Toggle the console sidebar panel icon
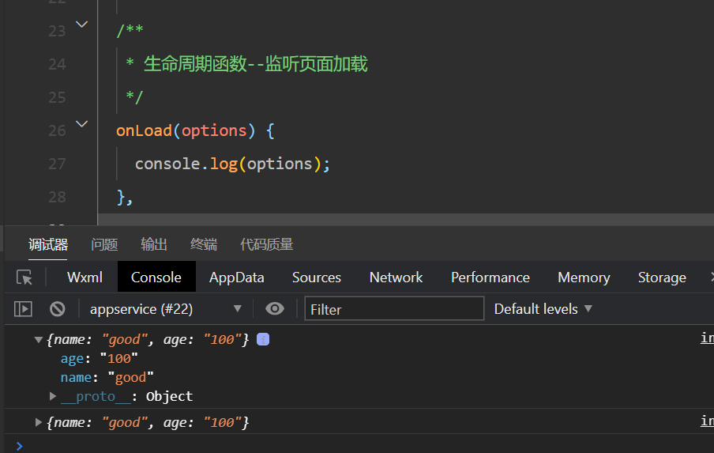The image size is (714, 453). [x=23, y=309]
